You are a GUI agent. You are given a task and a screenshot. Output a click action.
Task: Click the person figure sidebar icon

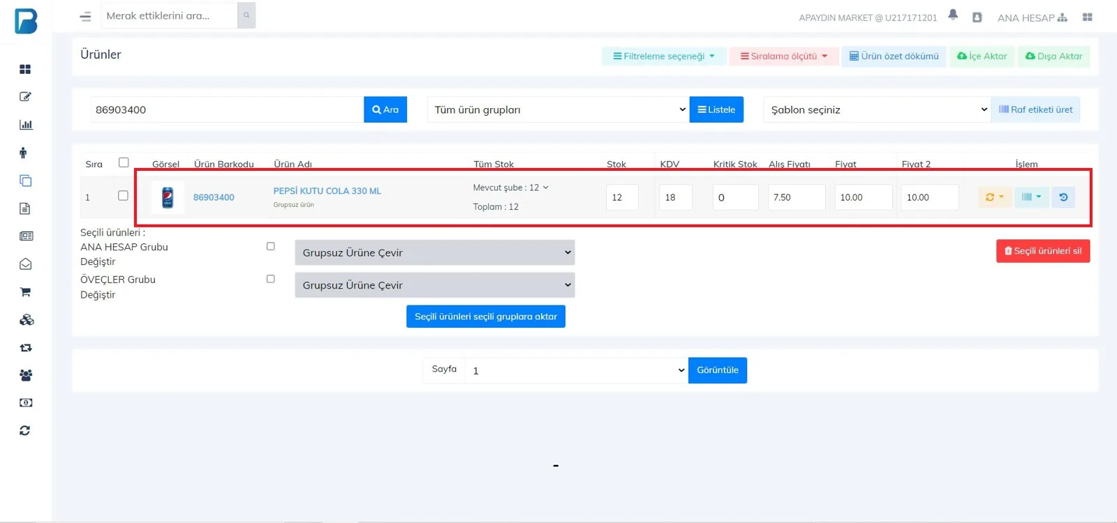24,153
